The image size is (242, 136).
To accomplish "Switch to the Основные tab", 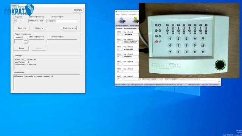I will (119, 28).
